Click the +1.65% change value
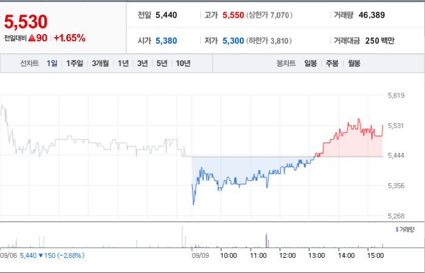The width and height of the screenshot is (425, 273). click(x=70, y=38)
